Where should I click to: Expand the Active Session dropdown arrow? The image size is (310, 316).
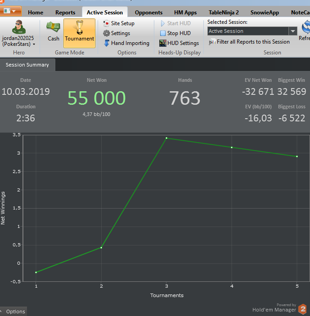click(x=293, y=31)
